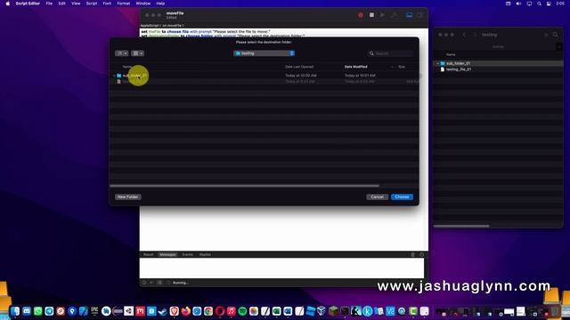Open Spotify from the Dock
570x320 pixels.
tap(242, 311)
